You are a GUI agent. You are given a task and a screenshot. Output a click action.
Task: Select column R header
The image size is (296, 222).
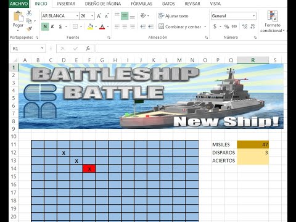pos(253,60)
